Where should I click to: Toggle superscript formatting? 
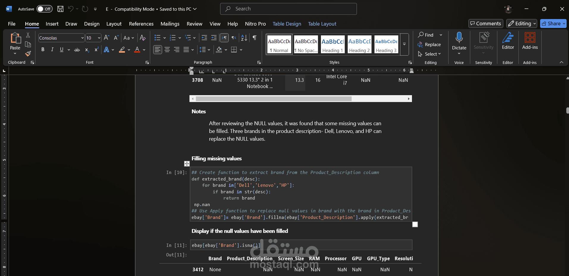96,50
